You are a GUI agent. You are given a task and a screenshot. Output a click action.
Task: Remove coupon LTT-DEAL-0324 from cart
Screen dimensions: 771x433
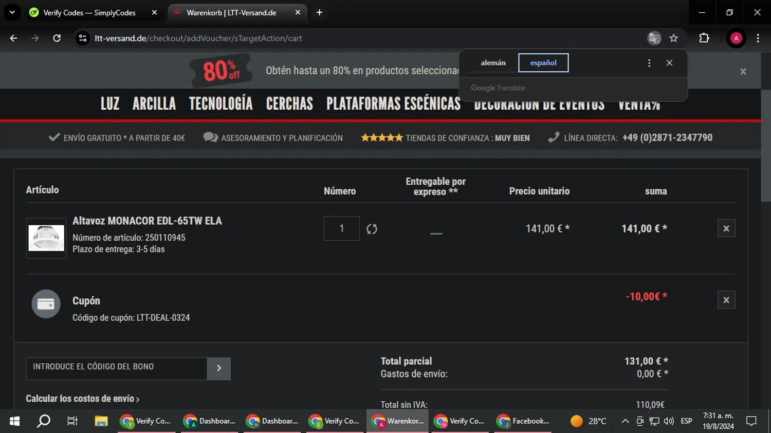tap(726, 300)
